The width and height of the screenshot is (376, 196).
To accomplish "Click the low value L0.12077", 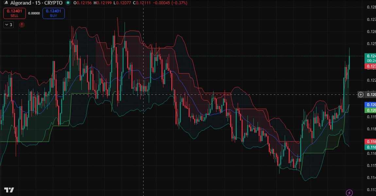I will click(122, 3).
